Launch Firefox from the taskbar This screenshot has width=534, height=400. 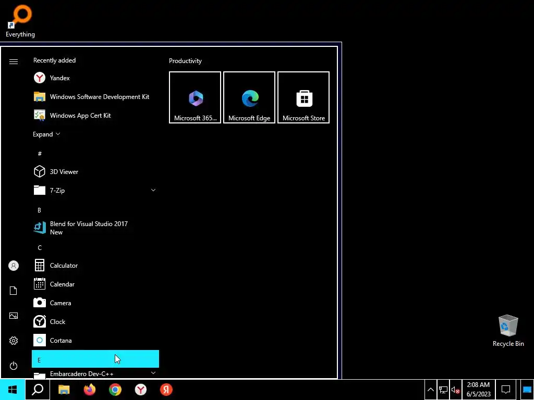(90, 390)
